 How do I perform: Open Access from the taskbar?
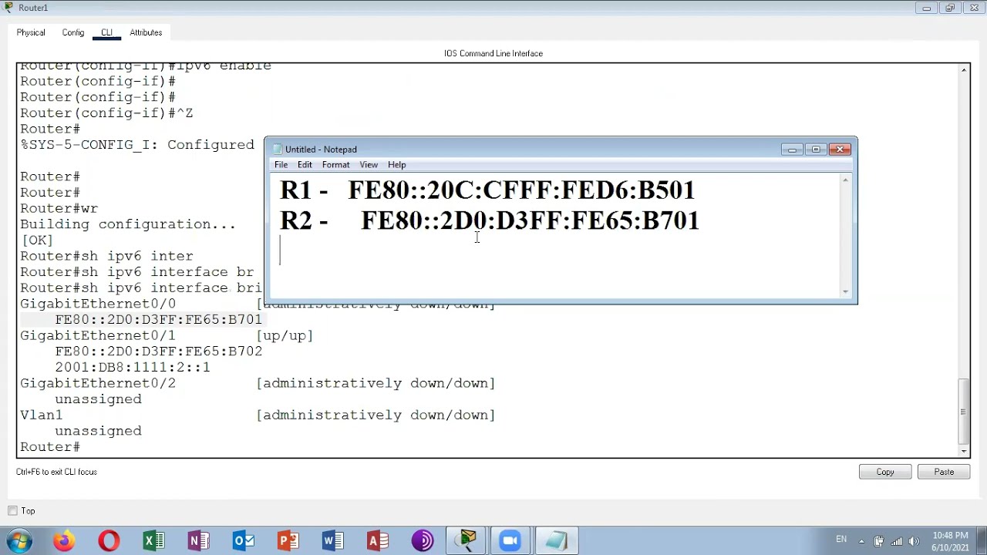[377, 540]
